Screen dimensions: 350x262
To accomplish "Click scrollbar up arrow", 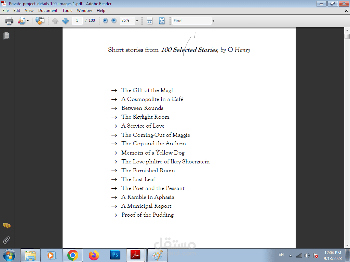I will coord(347,30).
